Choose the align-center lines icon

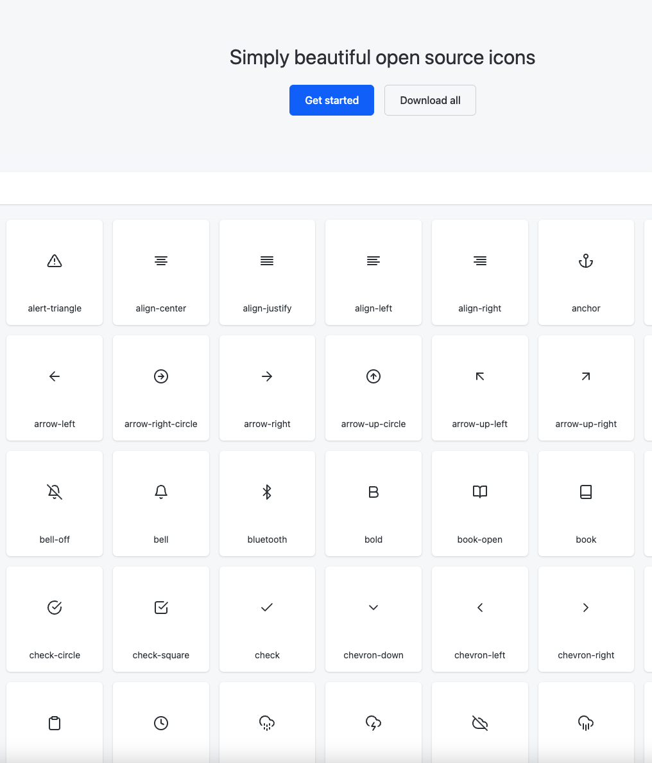(161, 261)
